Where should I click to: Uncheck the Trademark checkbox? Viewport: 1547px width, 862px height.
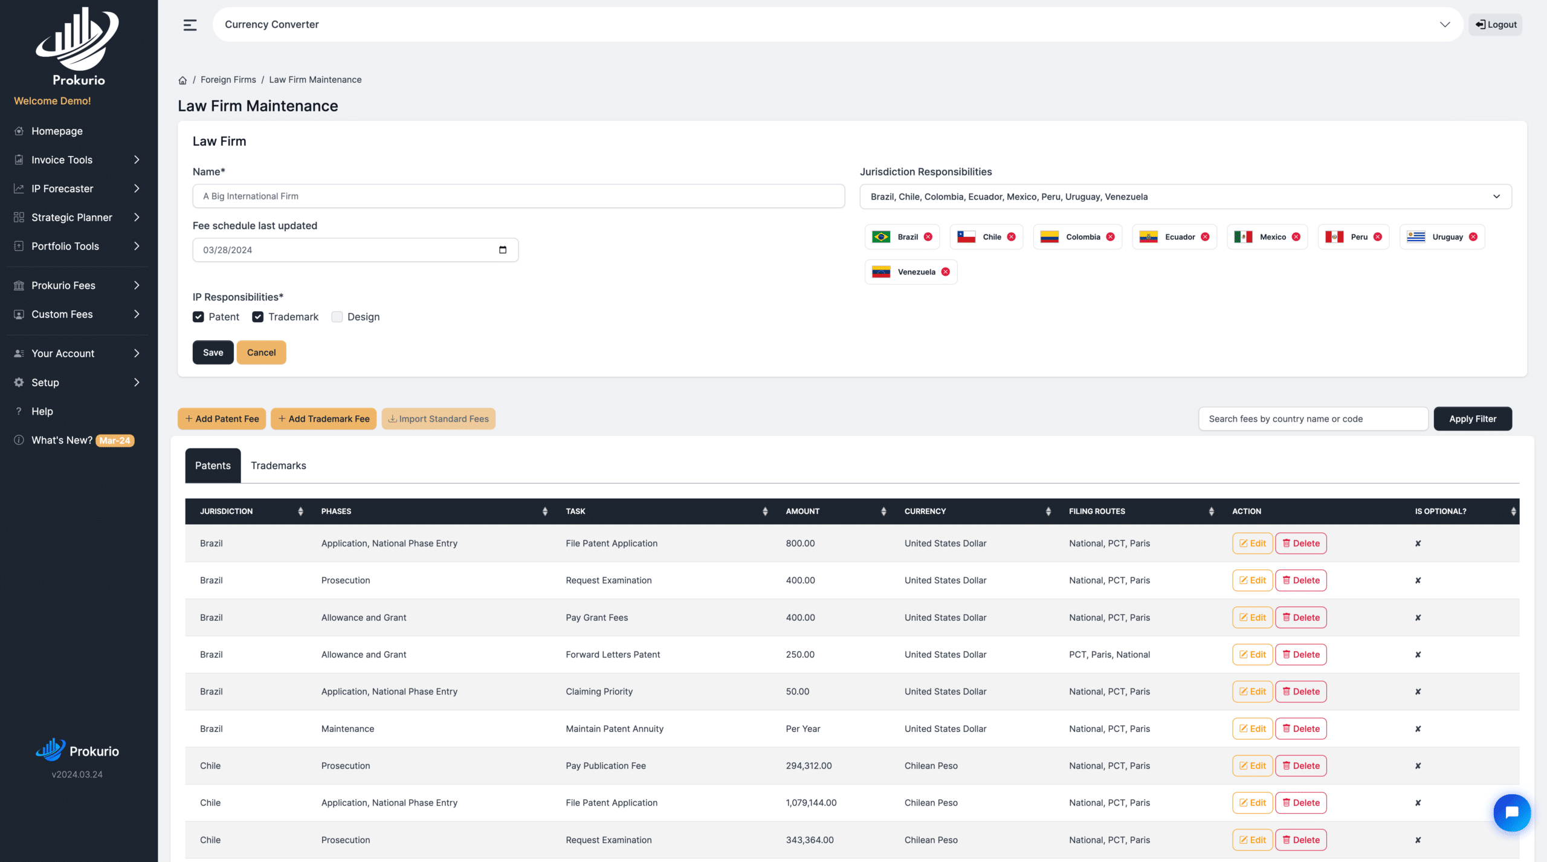coord(258,317)
